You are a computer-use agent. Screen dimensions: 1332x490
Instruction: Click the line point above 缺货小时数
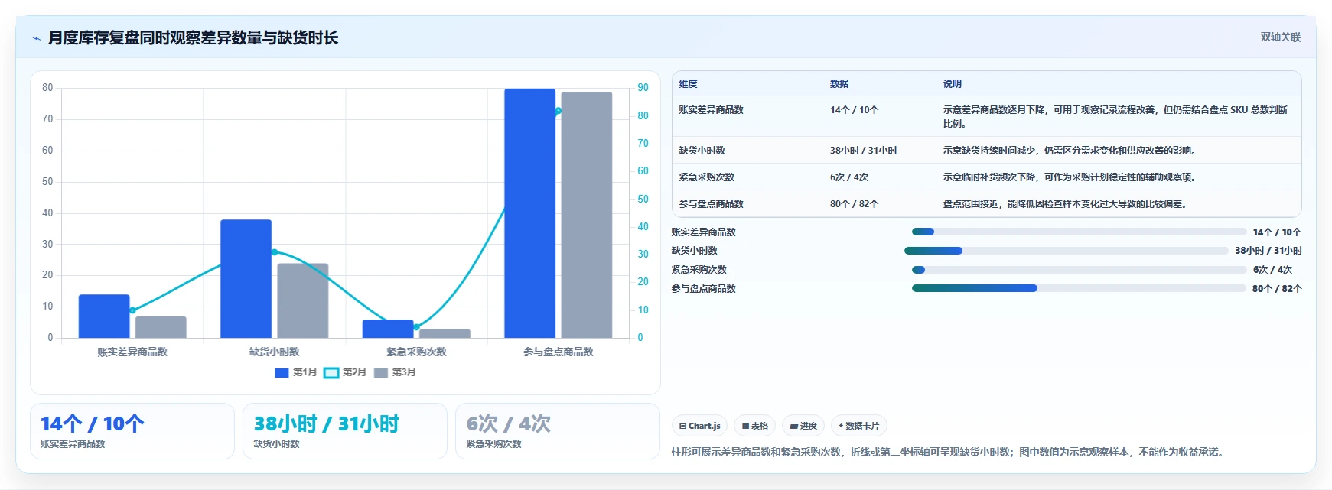[275, 252]
